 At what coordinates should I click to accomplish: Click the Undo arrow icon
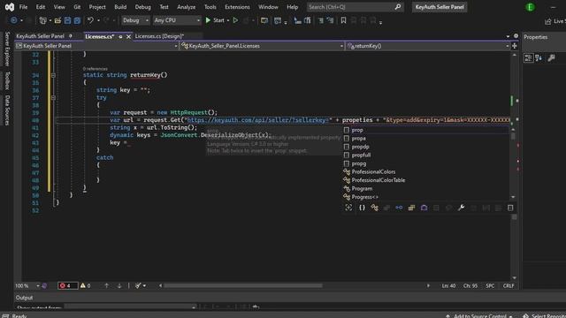(90, 20)
